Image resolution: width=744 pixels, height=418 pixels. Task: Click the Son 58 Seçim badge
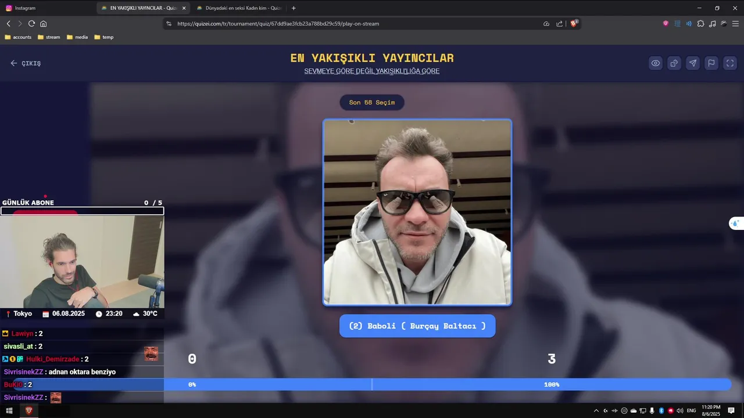[372, 102]
